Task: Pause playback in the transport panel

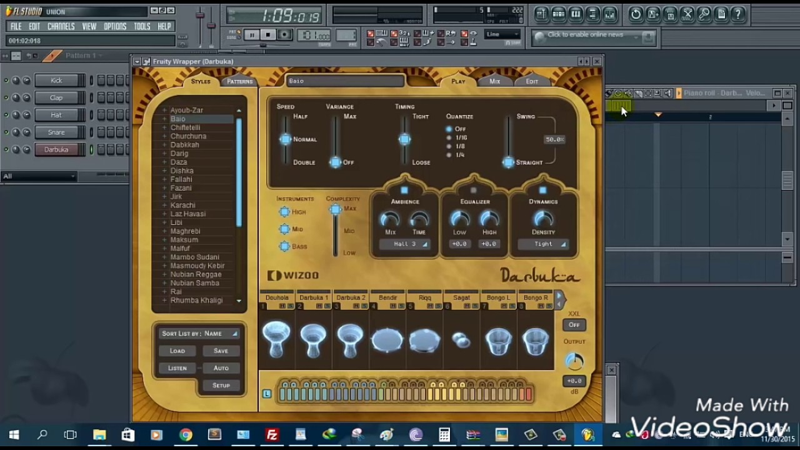Action: 251,35
